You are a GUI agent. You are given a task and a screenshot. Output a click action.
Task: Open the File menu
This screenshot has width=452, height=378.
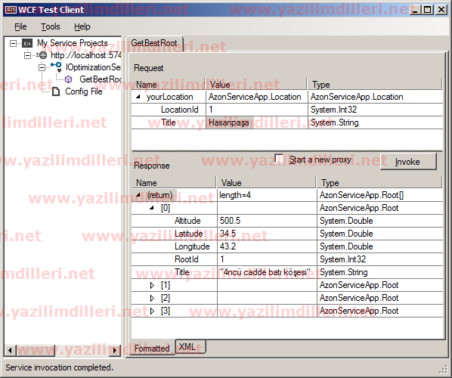[20, 26]
